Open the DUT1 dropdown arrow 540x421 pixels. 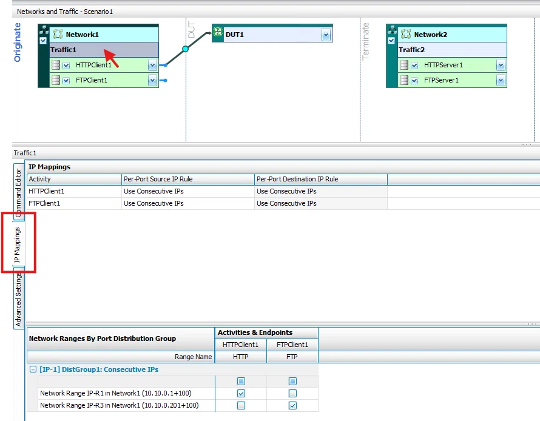coord(326,35)
